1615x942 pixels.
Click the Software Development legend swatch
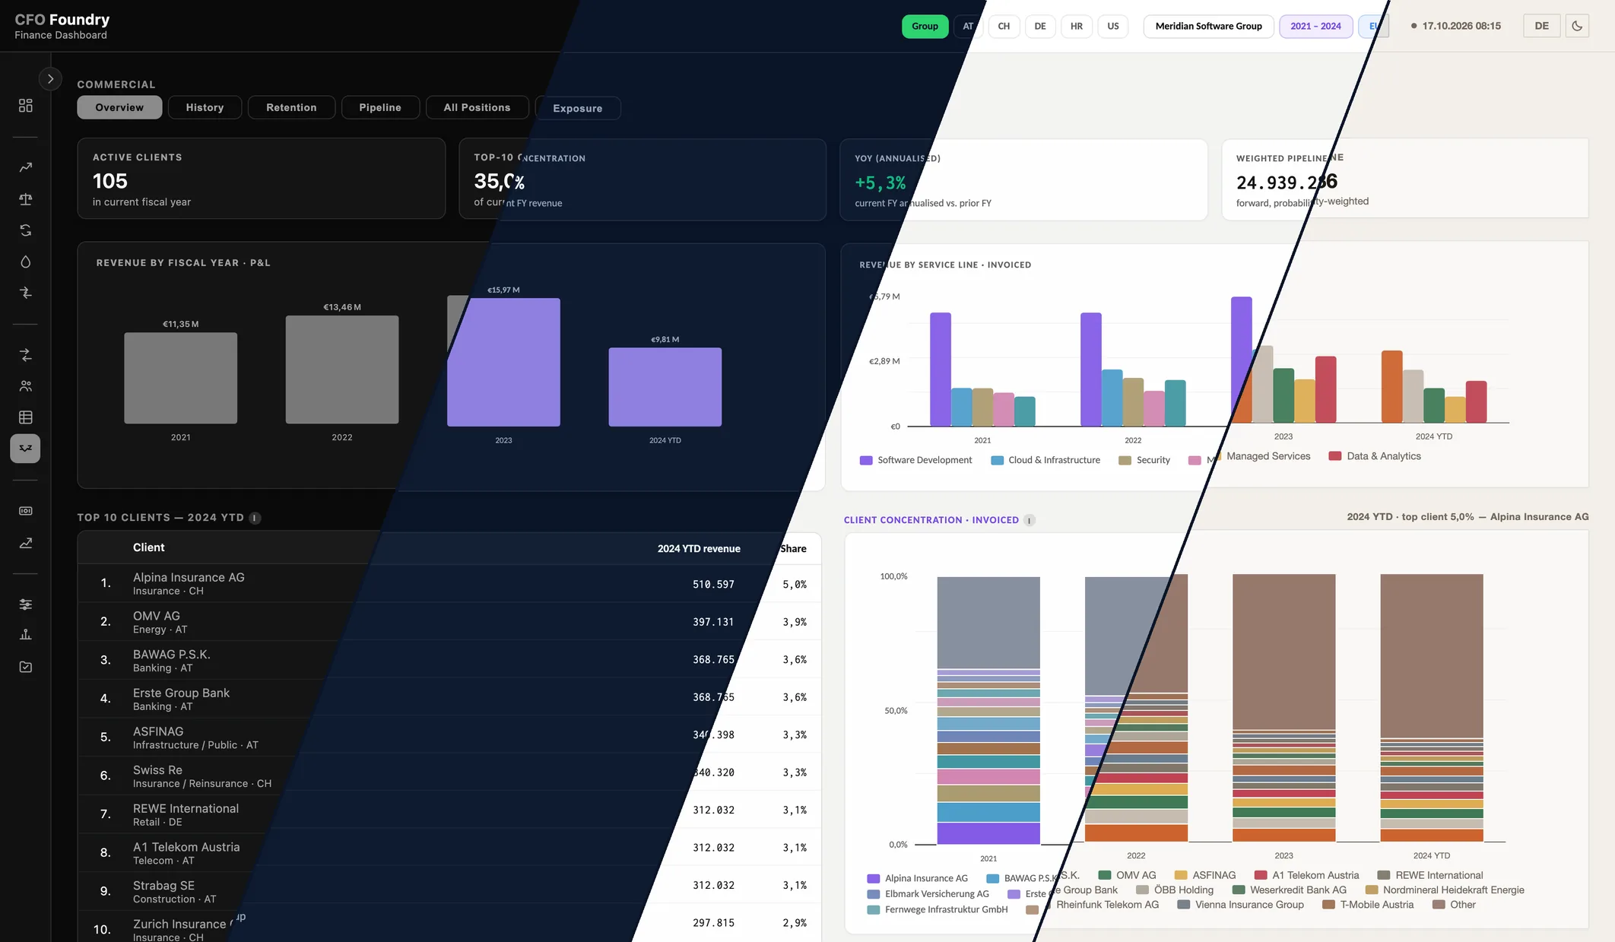pos(866,461)
